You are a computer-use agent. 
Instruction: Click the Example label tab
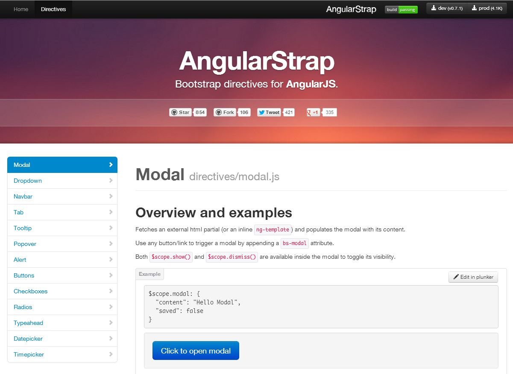pyautogui.click(x=150, y=274)
